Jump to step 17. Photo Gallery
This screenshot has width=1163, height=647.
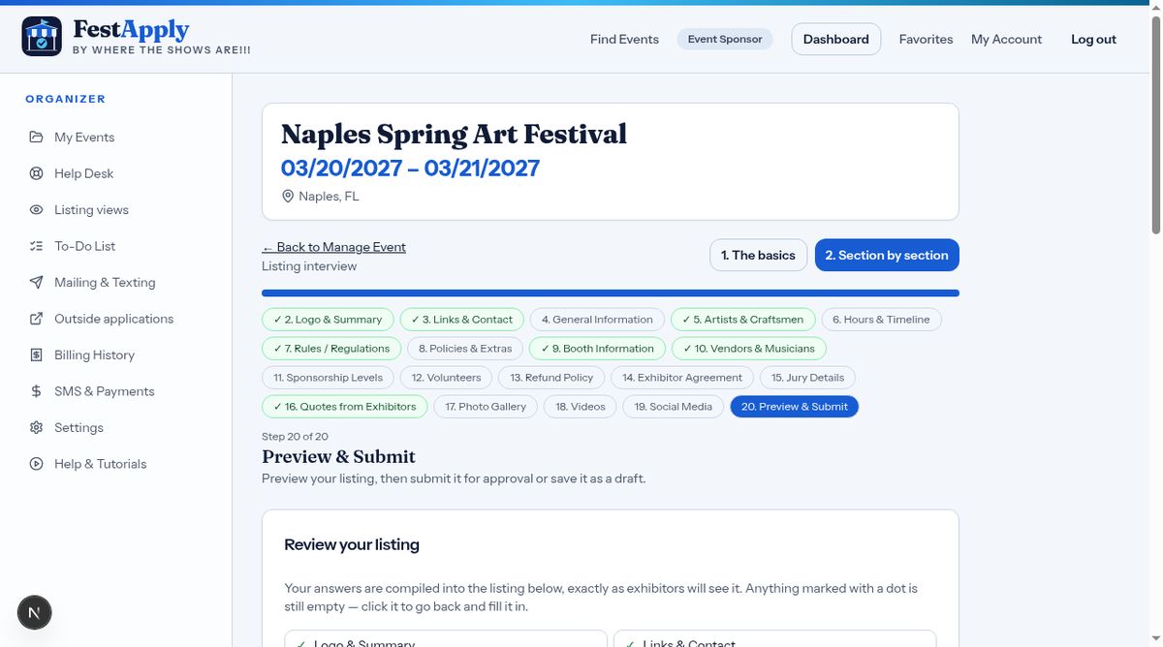point(486,407)
